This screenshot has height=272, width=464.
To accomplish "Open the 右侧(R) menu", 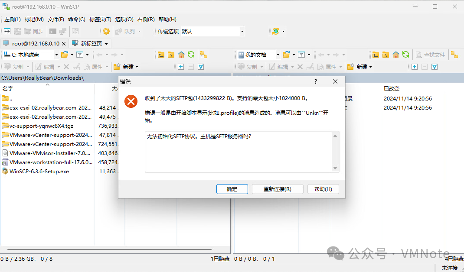I will tap(146, 19).
